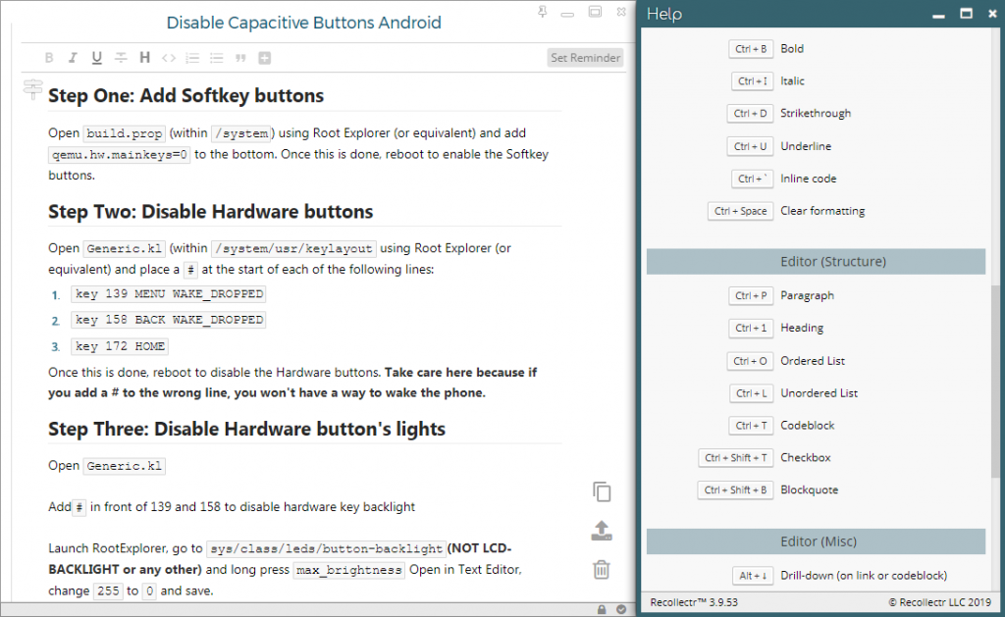Click the inline code "qemu.hw.mainkeys=0"
The height and width of the screenshot is (617, 1005).
tap(120, 154)
